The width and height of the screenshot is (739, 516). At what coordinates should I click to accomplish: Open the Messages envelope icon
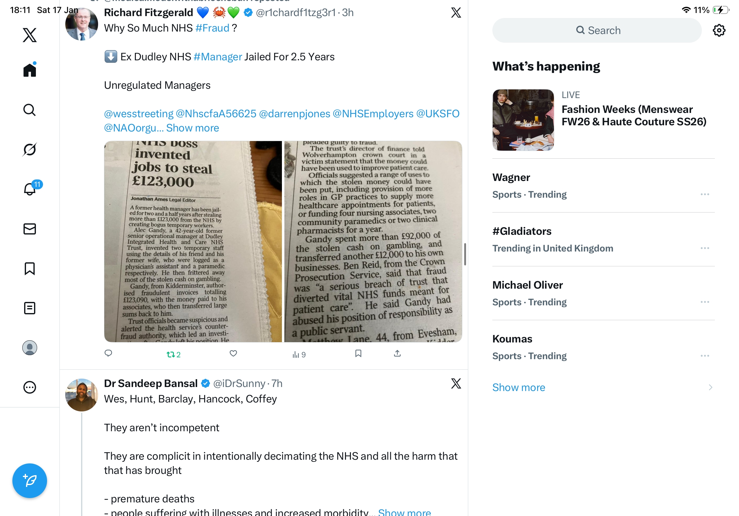tap(30, 229)
